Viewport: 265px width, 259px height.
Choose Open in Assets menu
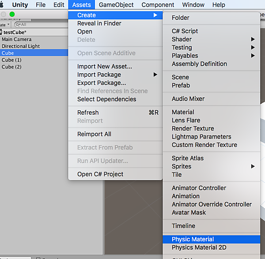(115, 32)
